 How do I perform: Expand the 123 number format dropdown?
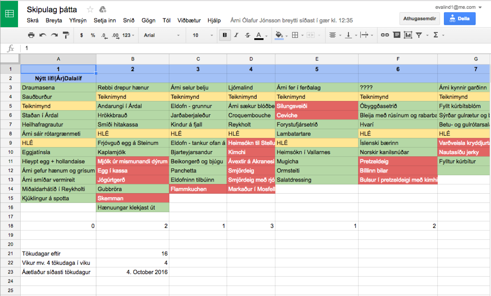128,35
